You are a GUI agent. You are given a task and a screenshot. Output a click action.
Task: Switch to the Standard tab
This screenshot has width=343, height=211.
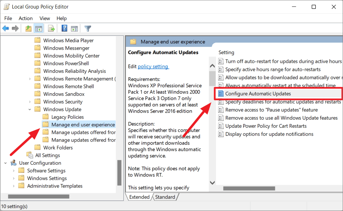pyautogui.click(x=165, y=197)
